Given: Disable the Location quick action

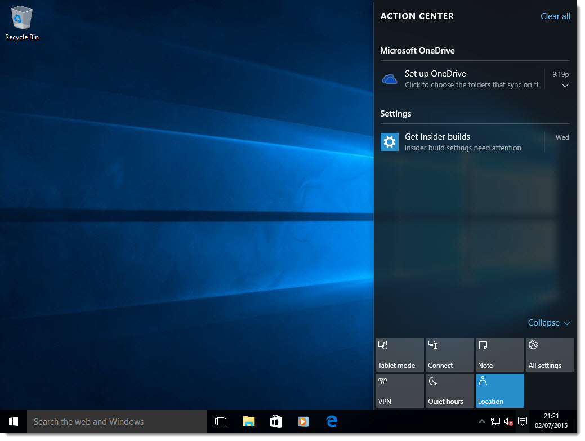Looking at the screenshot, I should pyautogui.click(x=499, y=390).
